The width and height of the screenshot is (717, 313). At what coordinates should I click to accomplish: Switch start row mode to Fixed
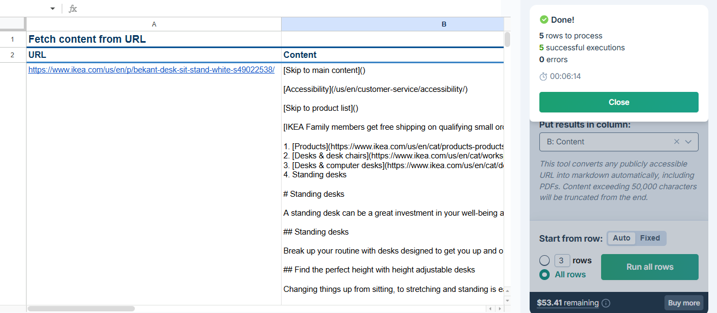pos(650,238)
